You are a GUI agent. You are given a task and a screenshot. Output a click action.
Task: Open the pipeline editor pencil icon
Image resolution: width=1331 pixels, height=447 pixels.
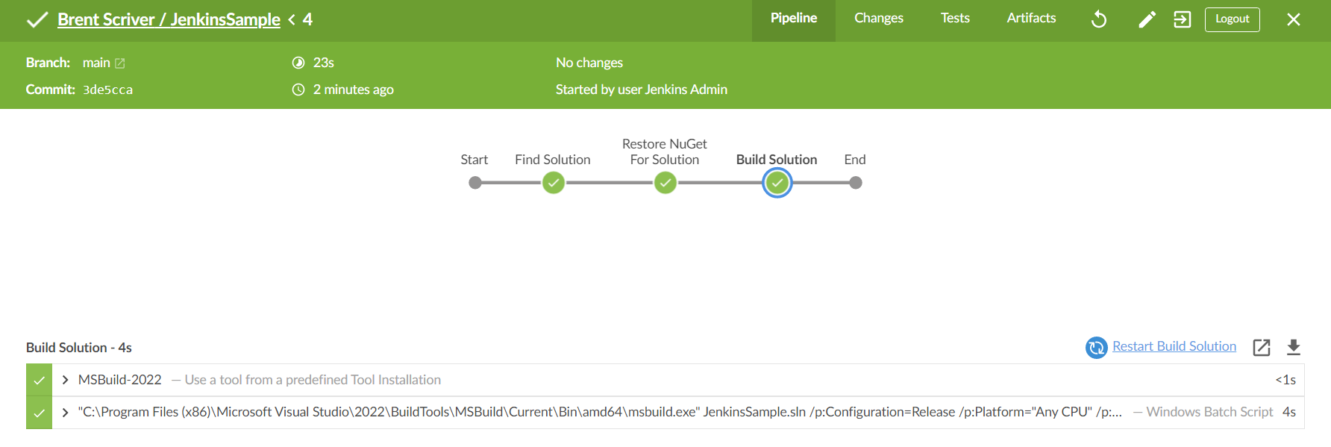point(1147,19)
